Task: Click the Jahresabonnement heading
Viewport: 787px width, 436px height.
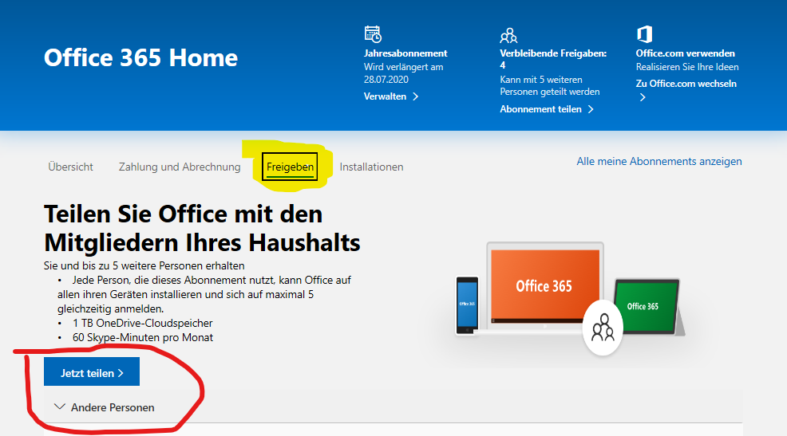Action: 405,53
